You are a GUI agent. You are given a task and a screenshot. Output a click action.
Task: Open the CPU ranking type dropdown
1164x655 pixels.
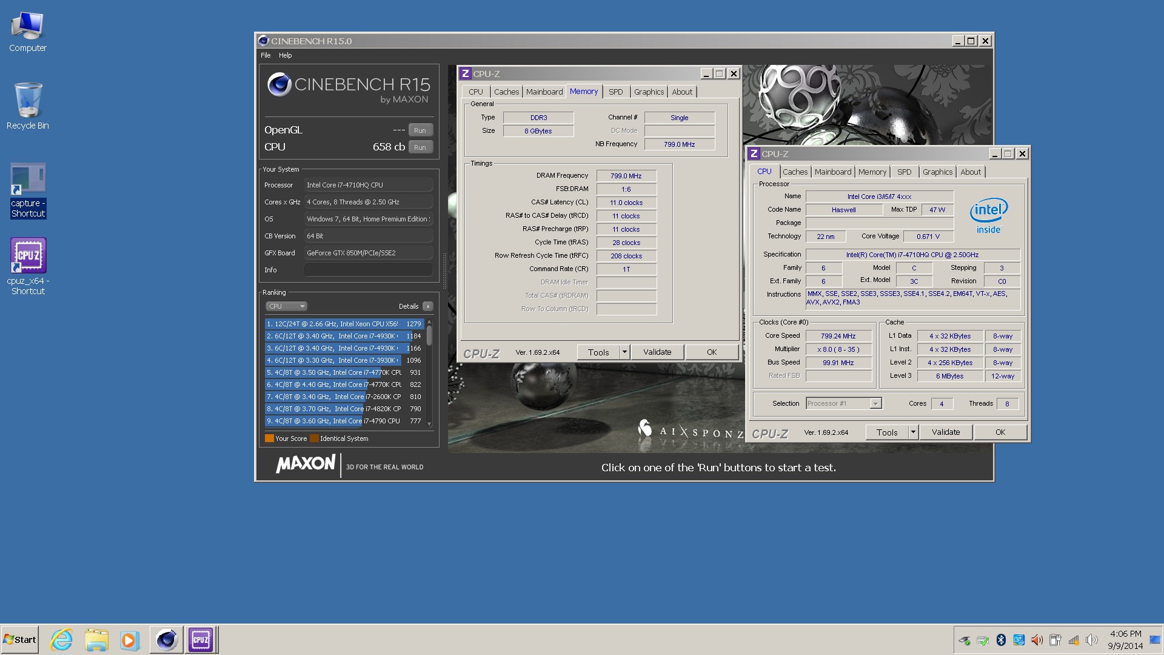(286, 306)
